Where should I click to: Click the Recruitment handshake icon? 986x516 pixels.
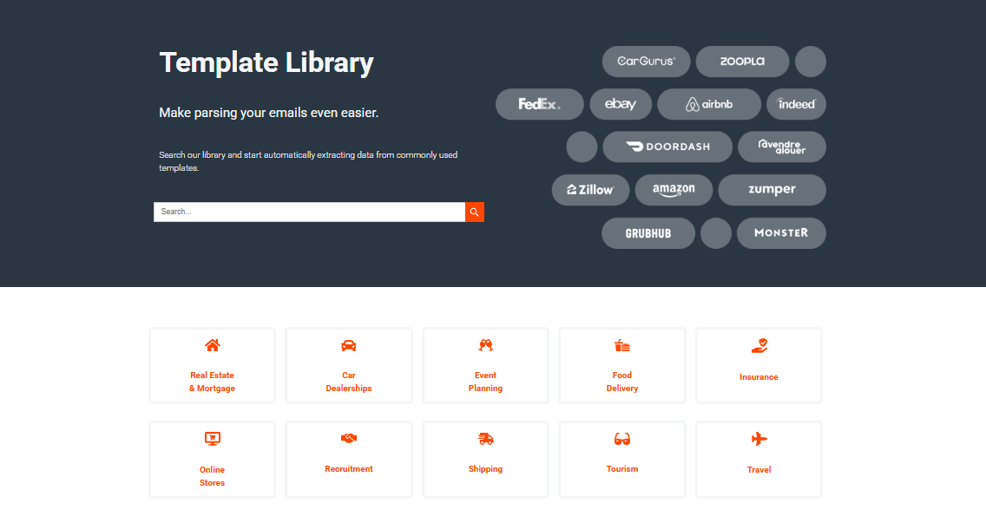click(348, 438)
